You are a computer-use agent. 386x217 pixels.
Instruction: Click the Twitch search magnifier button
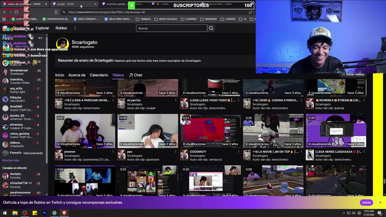point(211,28)
